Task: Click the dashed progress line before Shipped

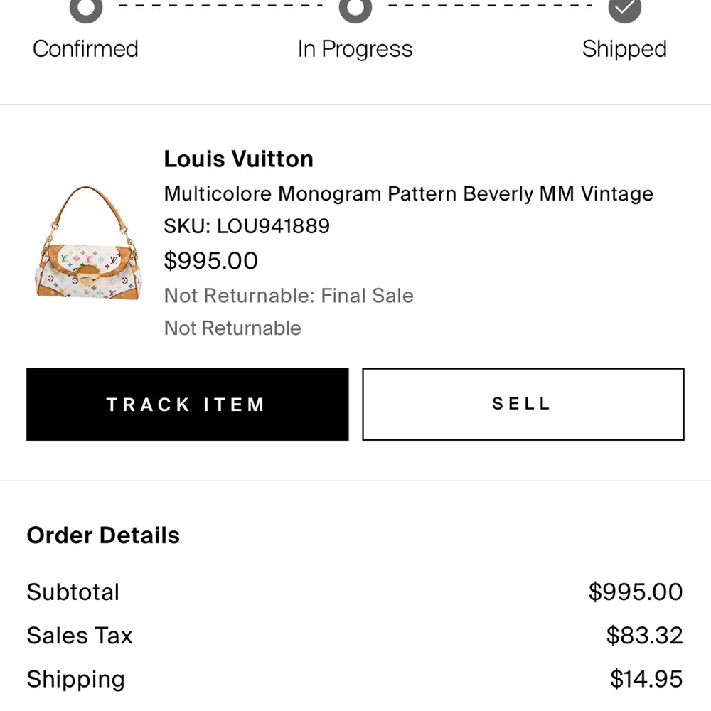Action: click(491, 4)
